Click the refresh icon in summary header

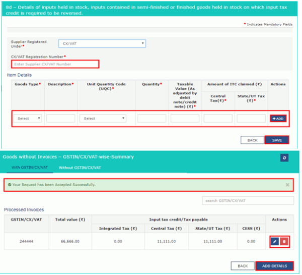pyautogui.click(x=284, y=158)
